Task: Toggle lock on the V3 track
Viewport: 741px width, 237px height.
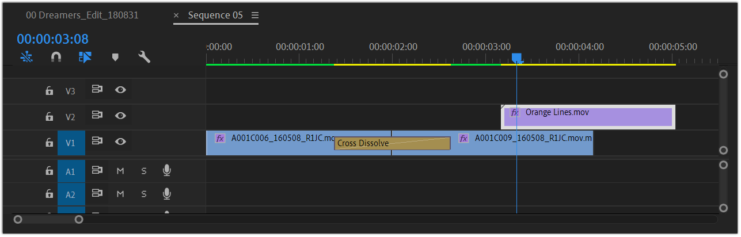Action: [50, 90]
